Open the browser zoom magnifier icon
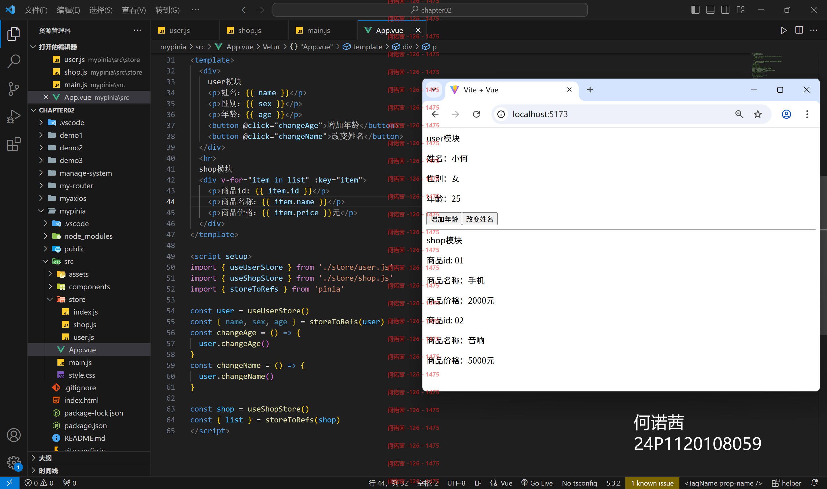Viewport: 827px width, 489px height. (x=739, y=114)
